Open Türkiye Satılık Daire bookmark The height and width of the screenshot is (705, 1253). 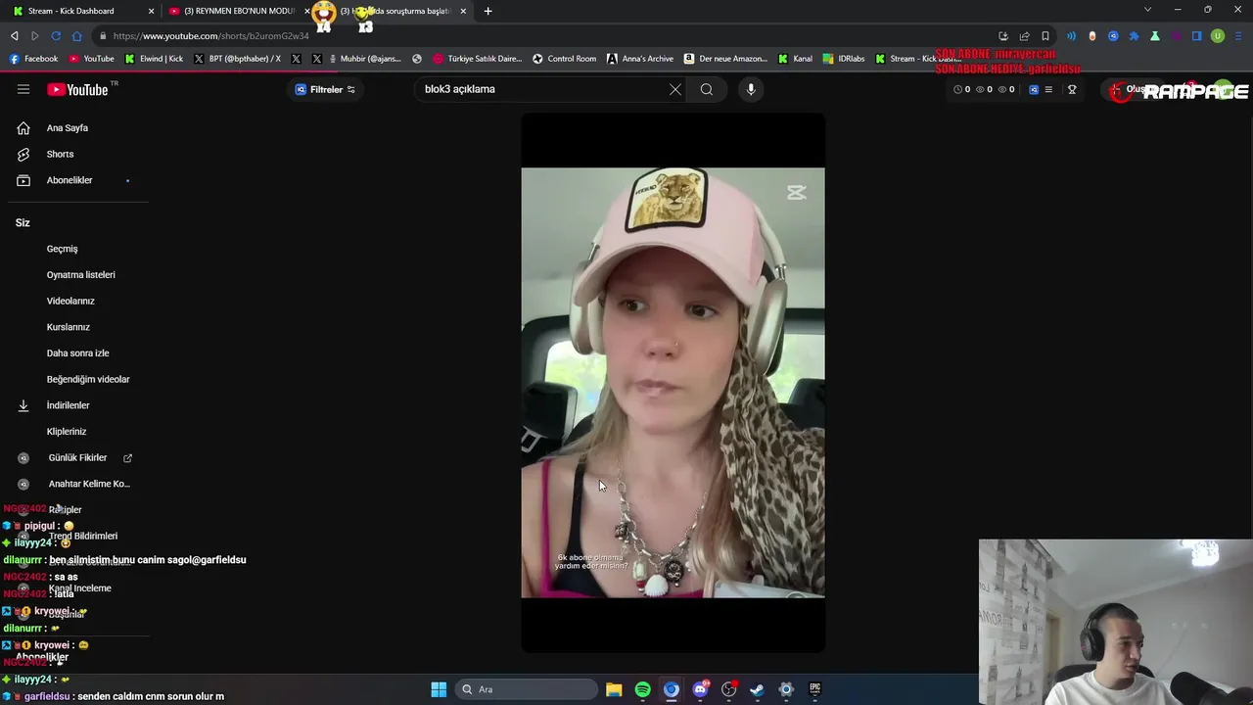[478, 59]
